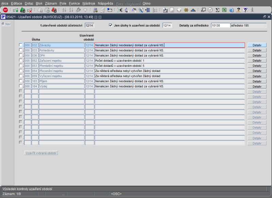
Task: Click the DPH task name cell
Action: [x=62, y=56]
